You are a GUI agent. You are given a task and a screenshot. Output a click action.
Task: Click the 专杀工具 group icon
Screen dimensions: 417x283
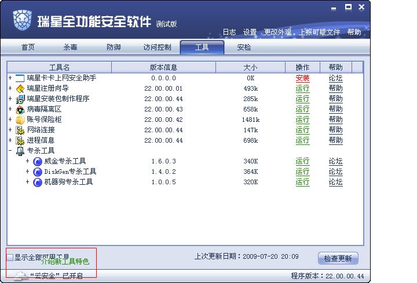[x=20, y=151]
